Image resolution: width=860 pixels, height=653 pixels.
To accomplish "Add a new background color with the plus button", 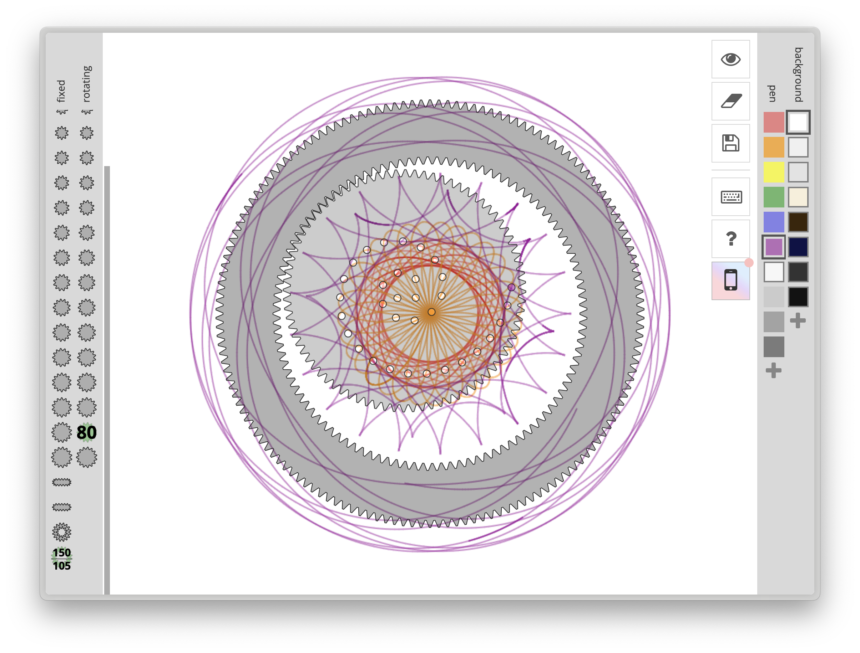I will click(798, 321).
